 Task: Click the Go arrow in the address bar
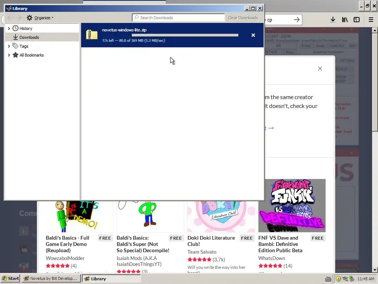click(297, 20)
